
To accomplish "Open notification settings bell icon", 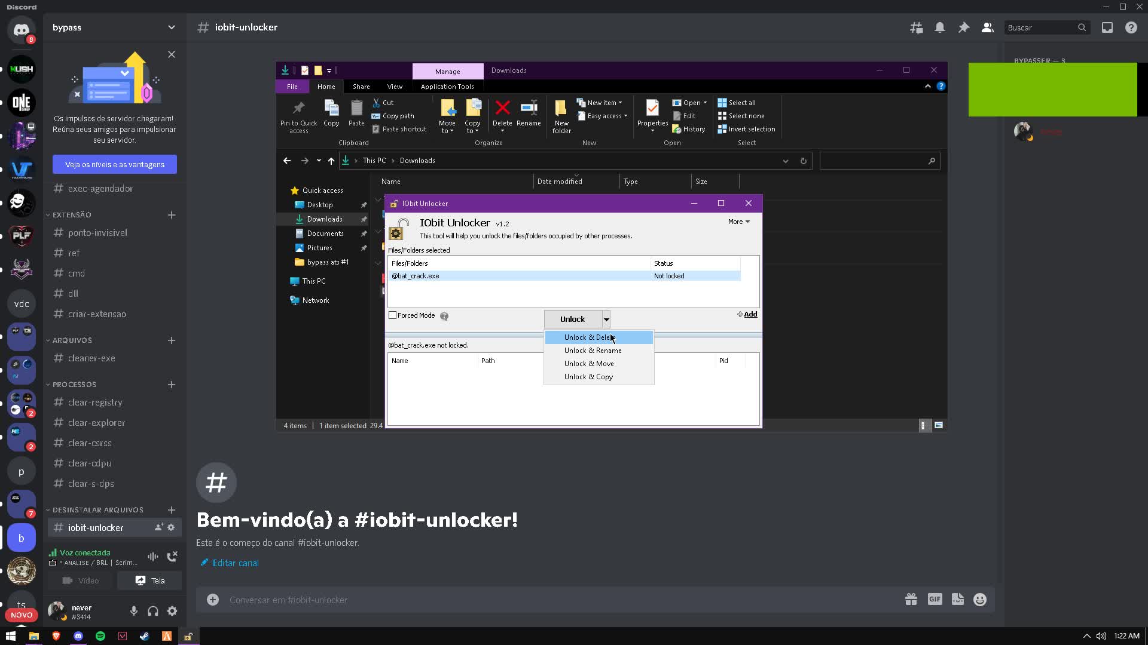I will (940, 27).
